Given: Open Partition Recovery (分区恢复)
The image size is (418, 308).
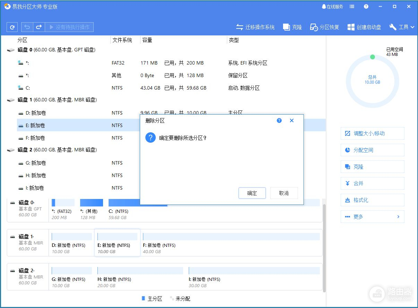Looking at the screenshot, I should coord(324,27).
